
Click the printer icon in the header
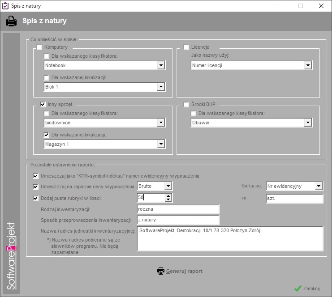click(11, 21)
